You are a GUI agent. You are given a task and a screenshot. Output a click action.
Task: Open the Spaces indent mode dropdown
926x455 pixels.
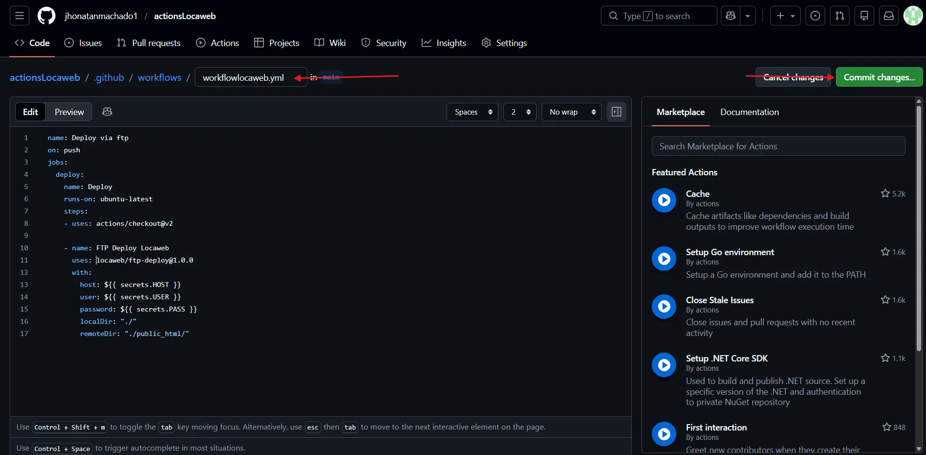(473, 112)
